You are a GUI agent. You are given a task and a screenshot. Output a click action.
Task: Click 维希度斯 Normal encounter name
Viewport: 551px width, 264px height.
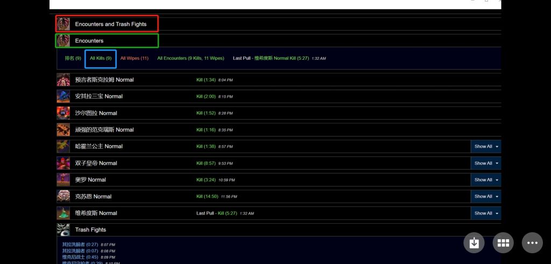pos(96,213)
